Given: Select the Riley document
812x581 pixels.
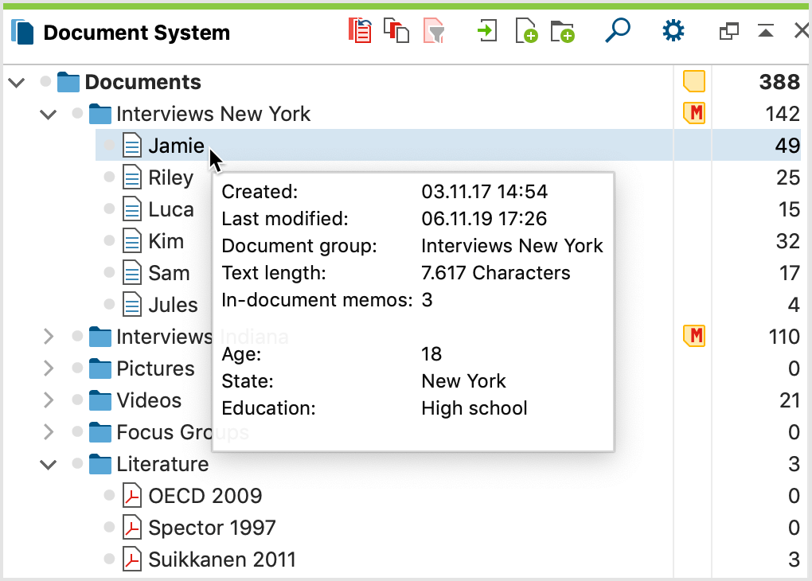Looking at the screenshot, I should pyautogui.click(x=171, y=177).
